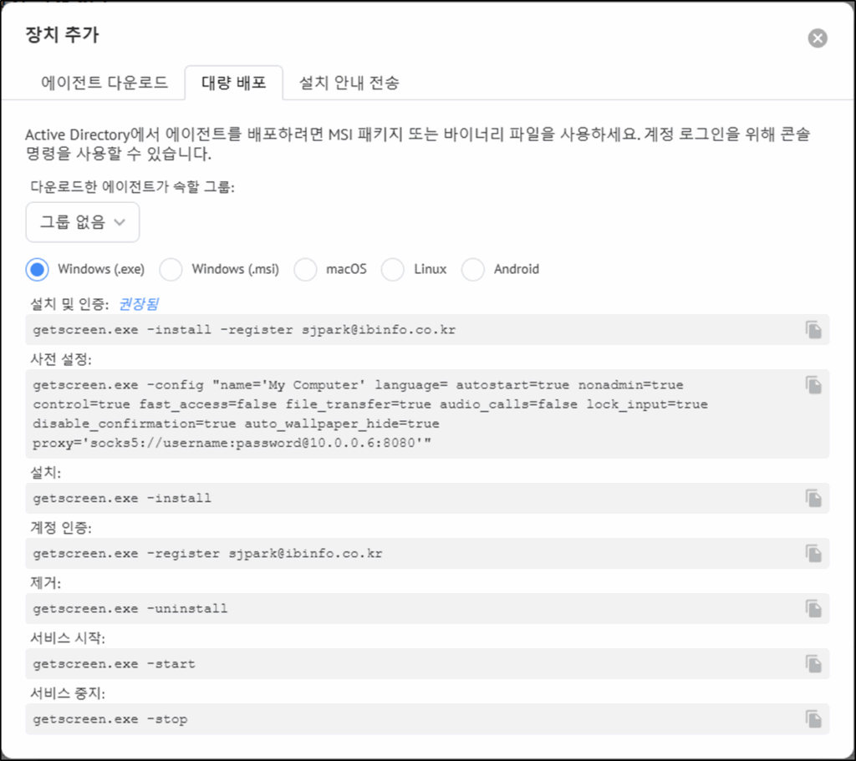Open the 그룹 없음 group dropdown

(x=83, y=222)
